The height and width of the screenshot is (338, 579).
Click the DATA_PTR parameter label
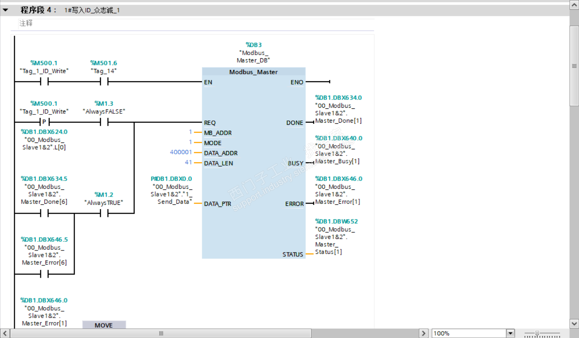(218, 204)
